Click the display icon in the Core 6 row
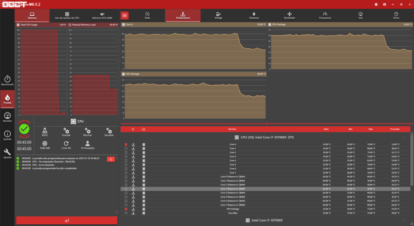This screenshot has width=414, height=226. (144, 169)
